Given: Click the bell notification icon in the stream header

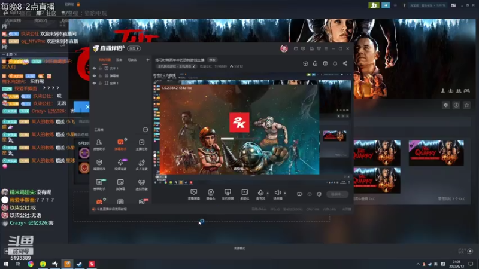Looking at the screenshot, I should pos(335,63).
